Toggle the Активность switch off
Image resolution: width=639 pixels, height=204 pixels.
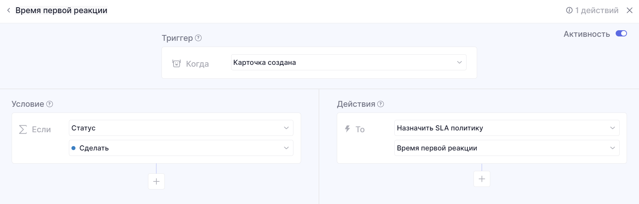click(621, 34)
